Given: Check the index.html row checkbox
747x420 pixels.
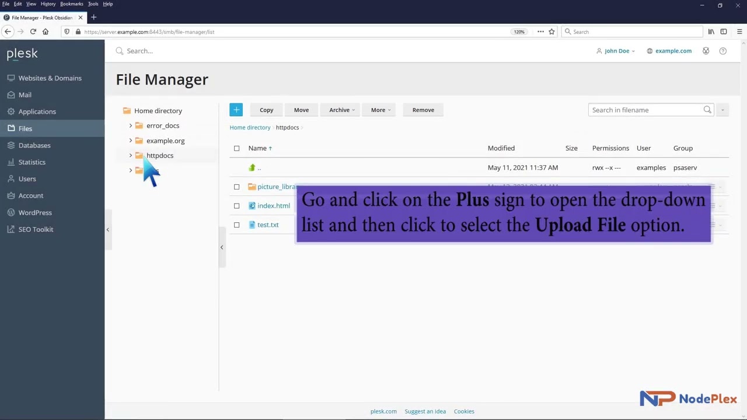Looking at the screenshot, I should (236, 205).
